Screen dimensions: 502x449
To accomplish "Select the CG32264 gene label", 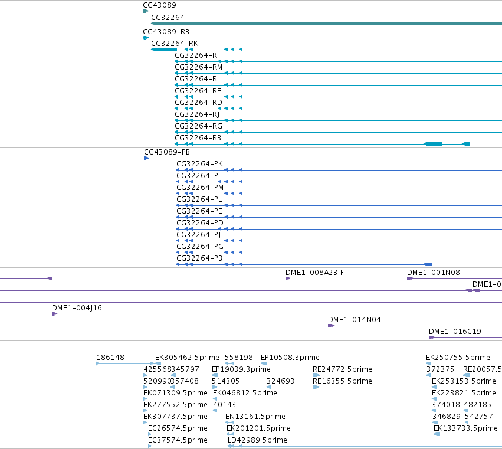I will tap(168, 18).
